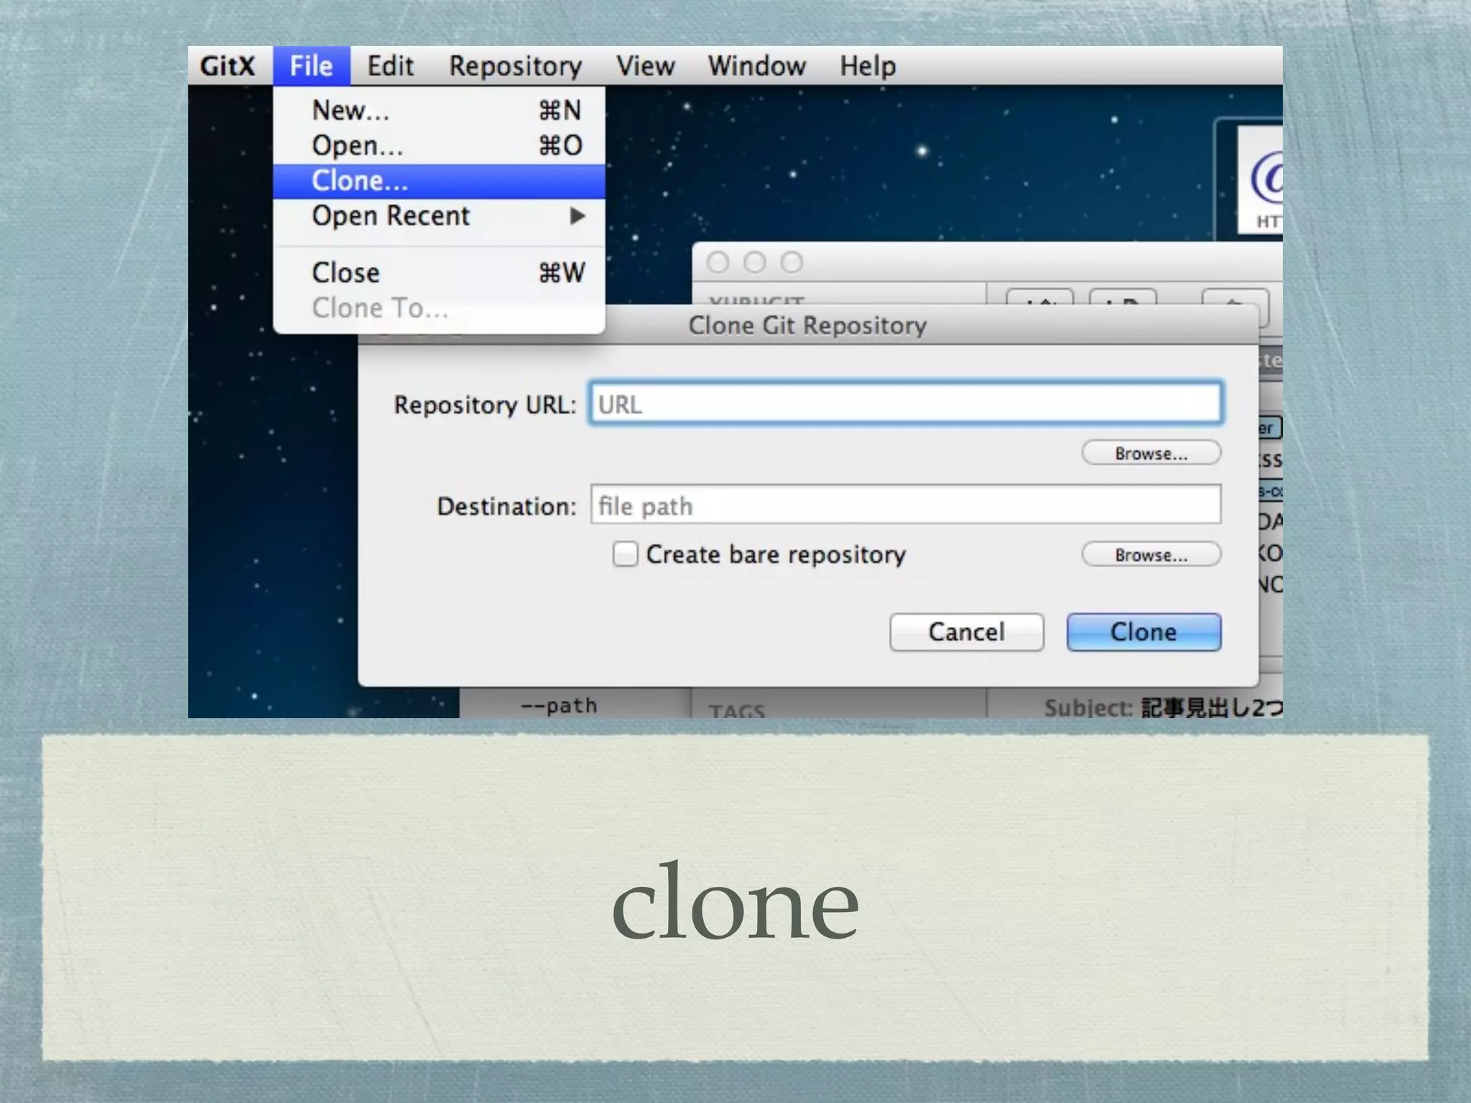Enable Create bare repository checkbox
The width and height of the screenshot is (1471, 1103).
click(625, 554)
